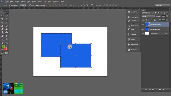Open the Fill slider arrow

click(167, 20)
